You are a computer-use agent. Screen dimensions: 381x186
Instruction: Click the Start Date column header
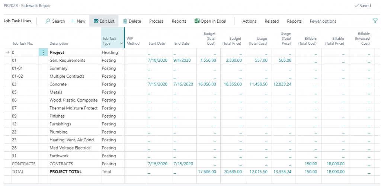[157, 44]
